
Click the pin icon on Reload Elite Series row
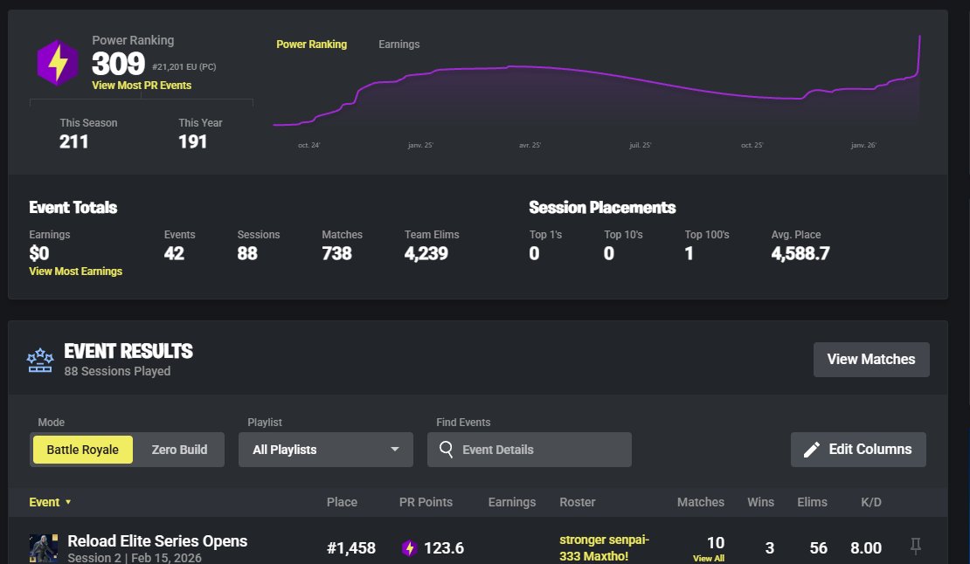pyautogui.click(x=916, y=546)
